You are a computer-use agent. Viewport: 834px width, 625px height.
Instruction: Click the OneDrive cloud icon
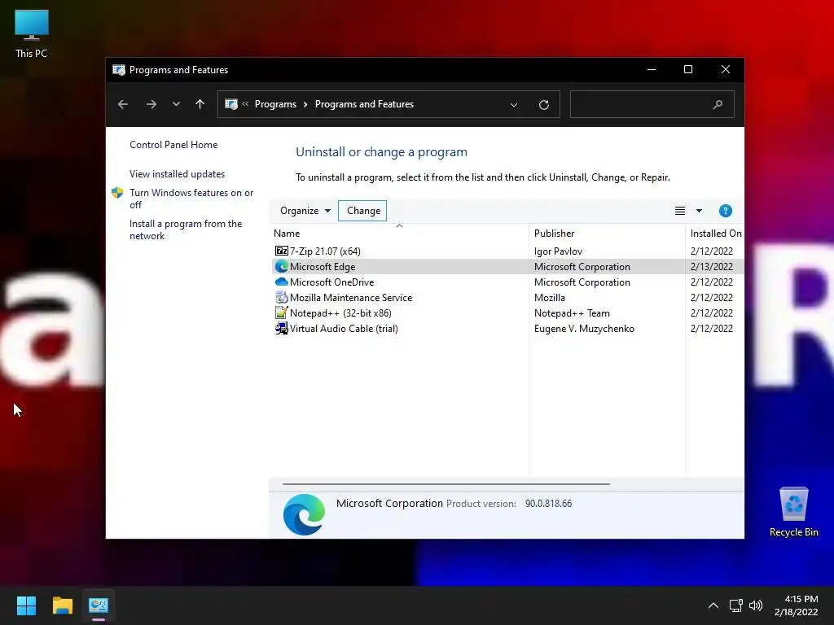point(281,282)
